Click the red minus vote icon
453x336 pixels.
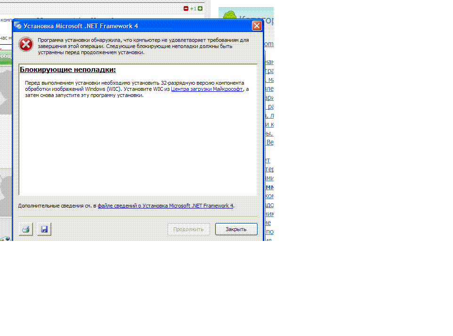186,8
